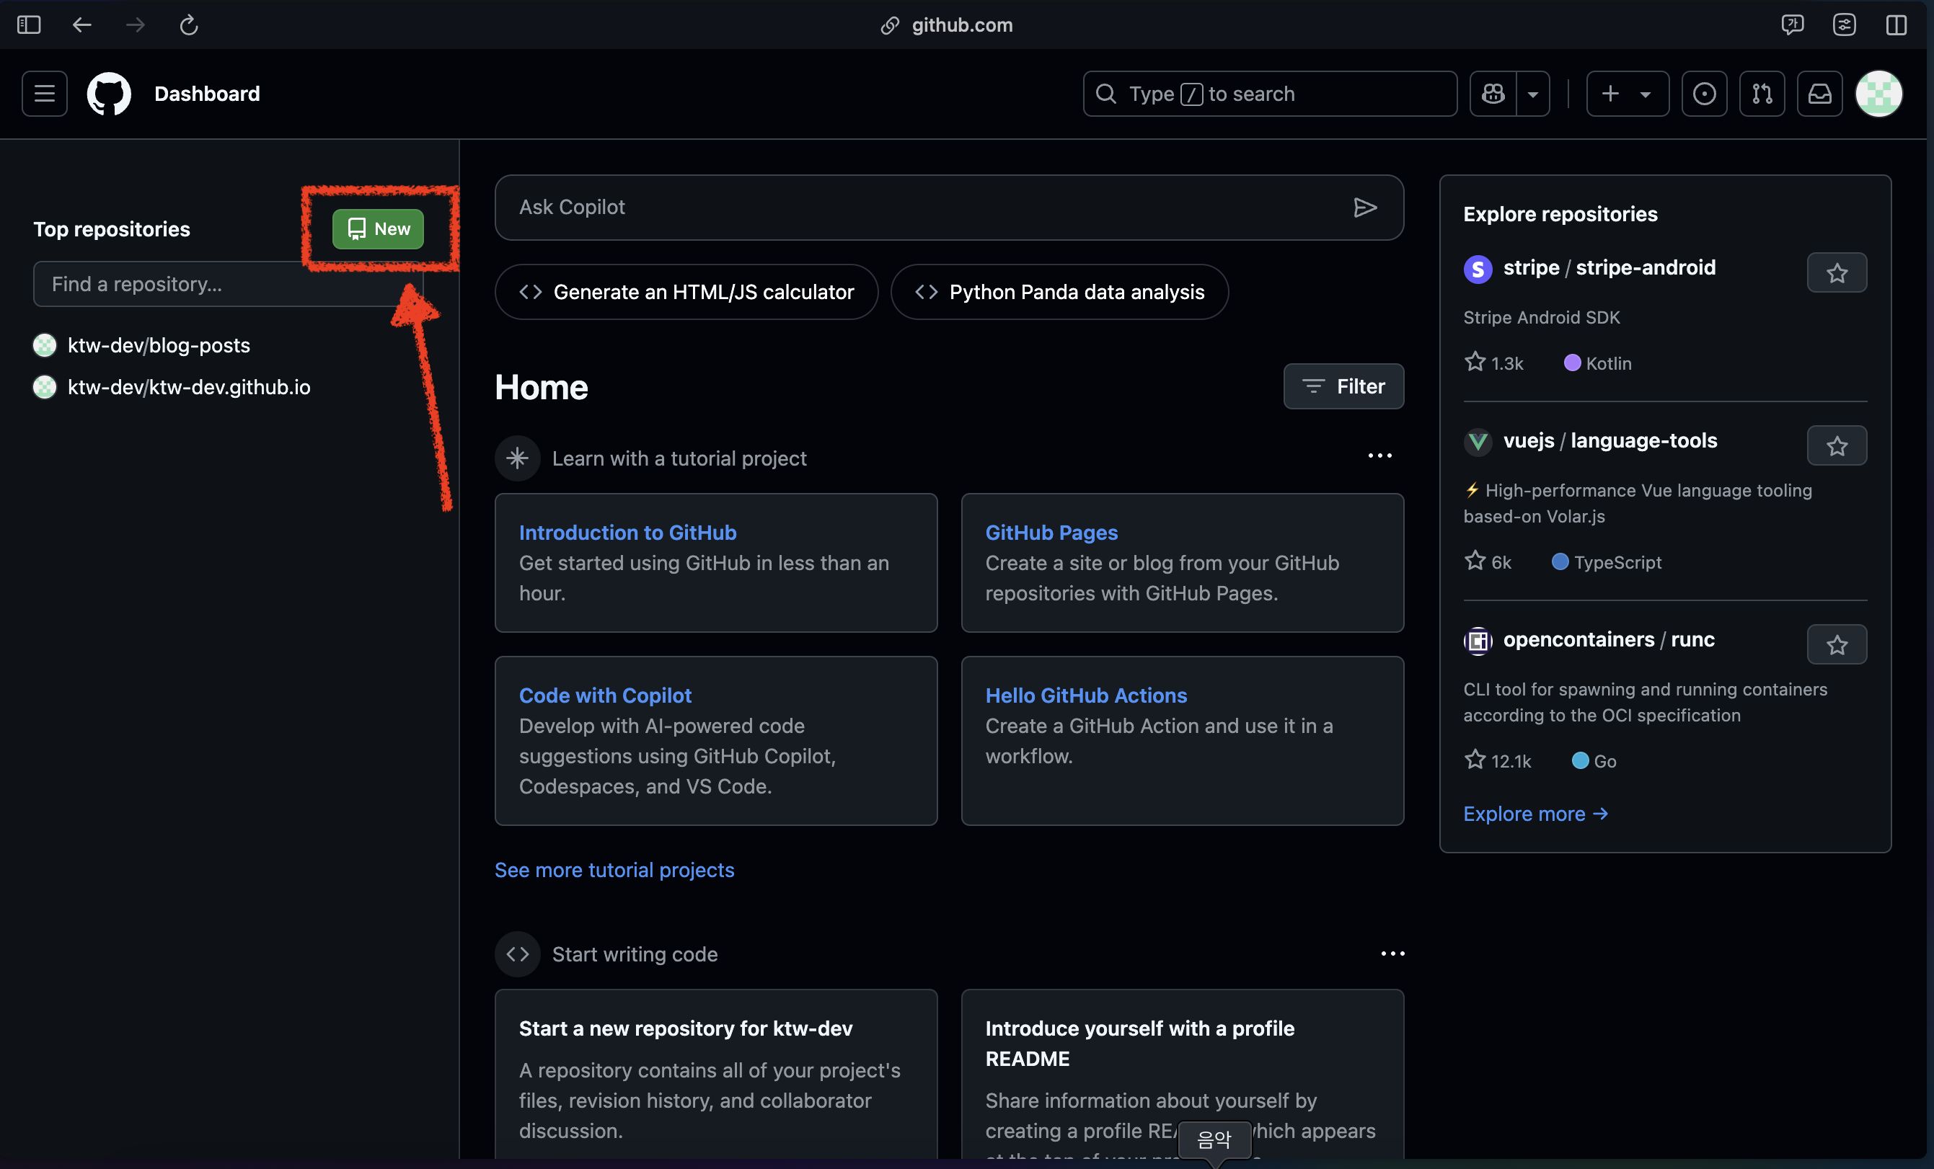The height and width of the screenshot is (1169, 1934).
Task: Click Introduce yourself with a profile README card
Action: (x=1182, y=1073)
